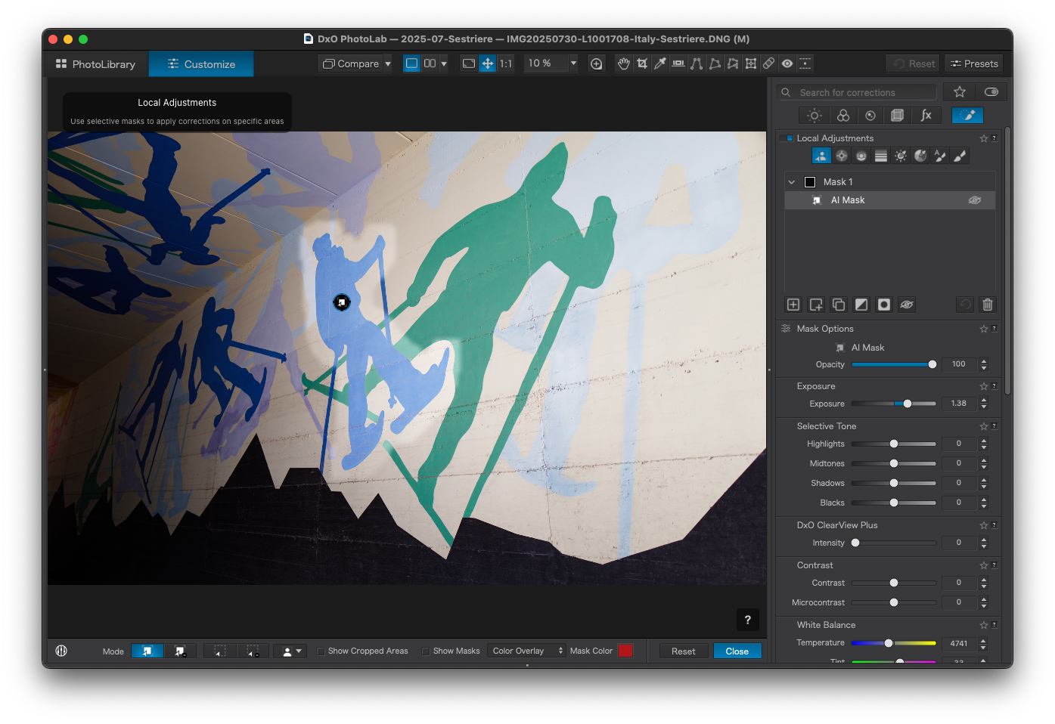Switch to the PhotoLibrary tab
The height and width of the screenshot is (724, 1055).
pos(96,64)
